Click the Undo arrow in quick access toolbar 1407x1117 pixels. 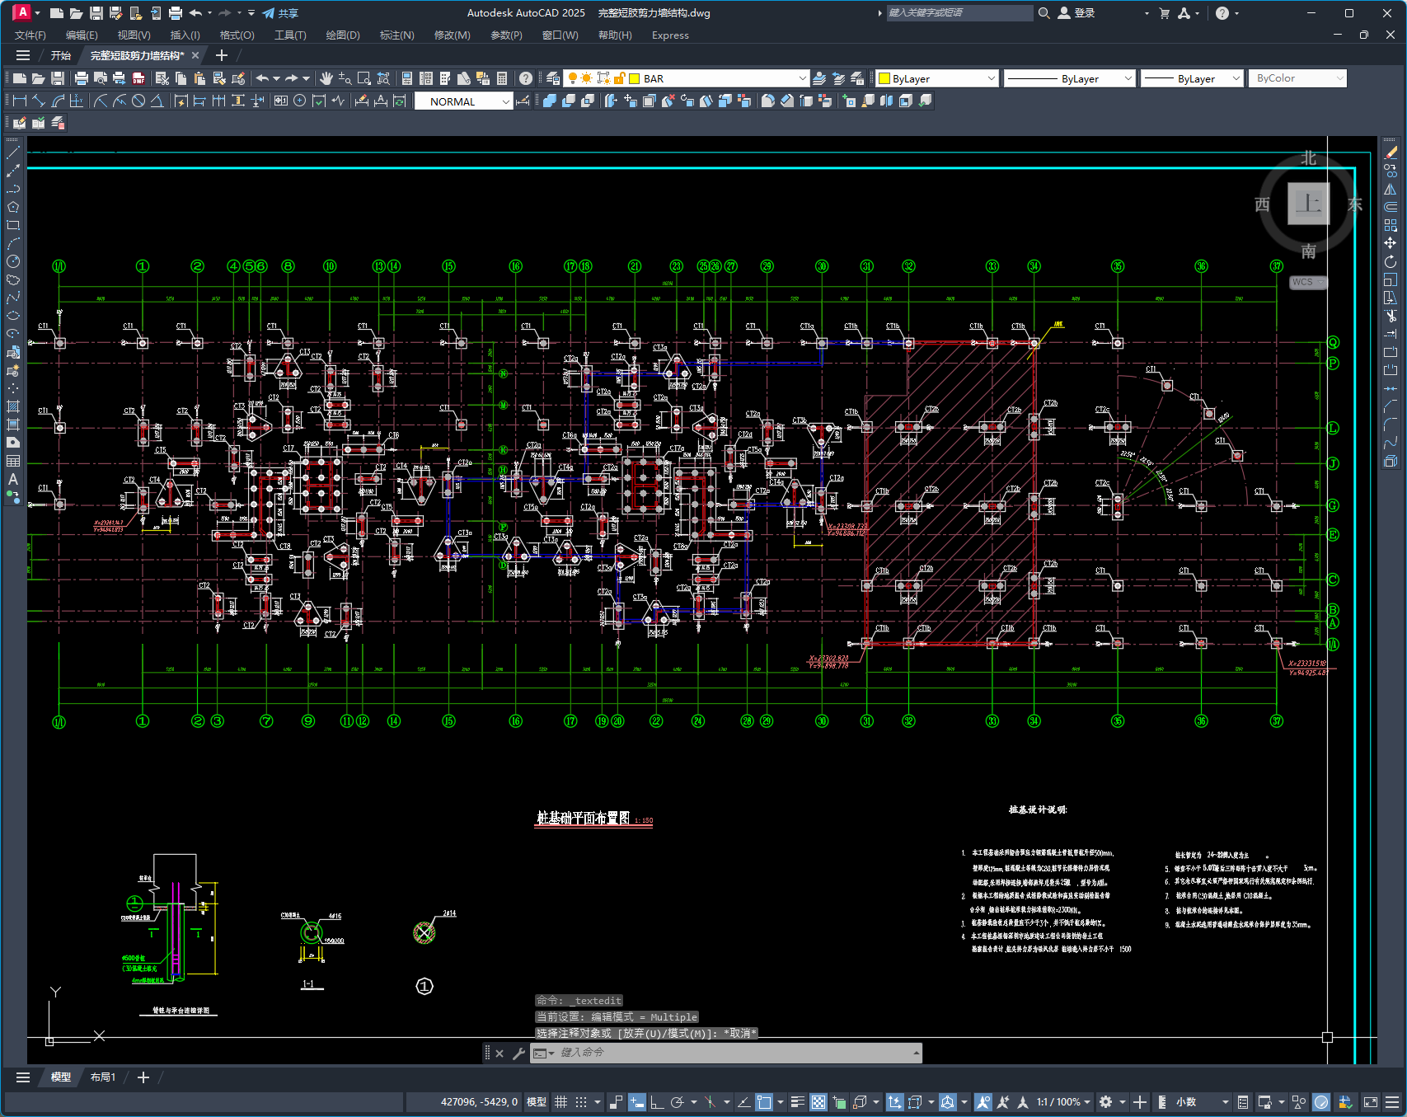(x=195, y=13)
